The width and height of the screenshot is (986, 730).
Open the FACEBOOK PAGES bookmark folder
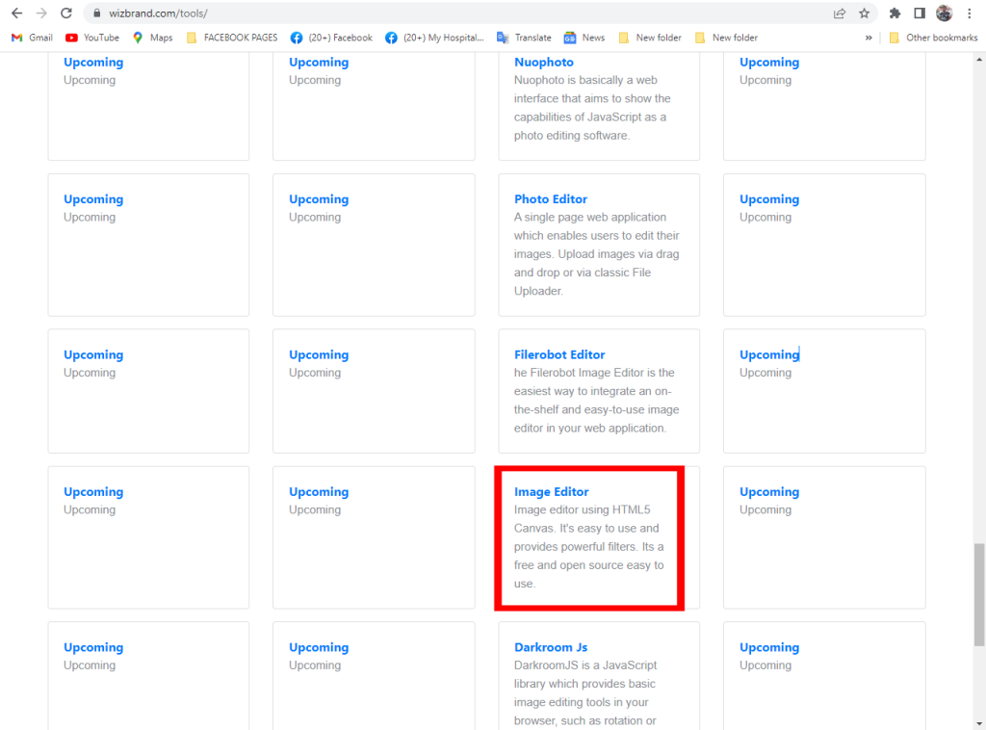point(231,38)
